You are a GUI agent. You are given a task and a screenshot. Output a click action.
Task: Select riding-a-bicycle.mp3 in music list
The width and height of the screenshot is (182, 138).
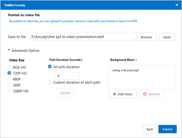[126, 70]
